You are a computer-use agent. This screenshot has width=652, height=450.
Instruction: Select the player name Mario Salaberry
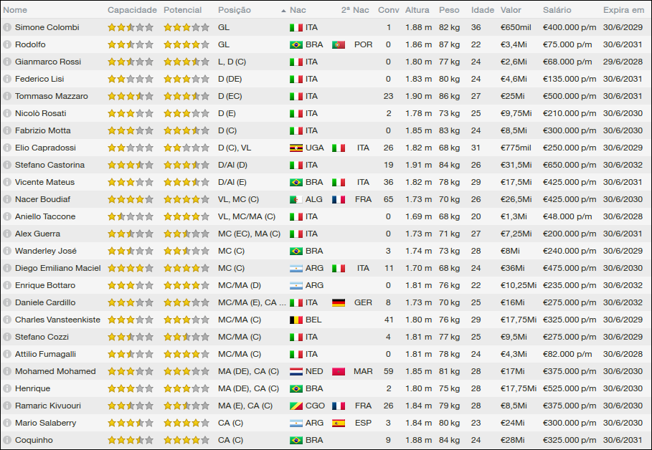click(45, 423)
